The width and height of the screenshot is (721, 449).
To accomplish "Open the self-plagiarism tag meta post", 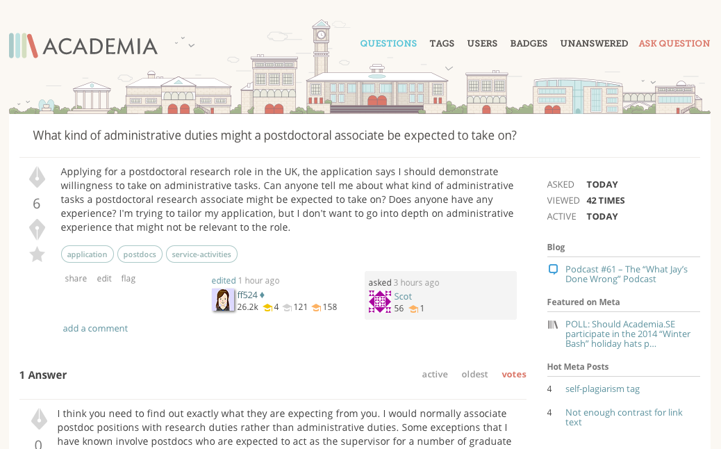I will pos(602,389).
